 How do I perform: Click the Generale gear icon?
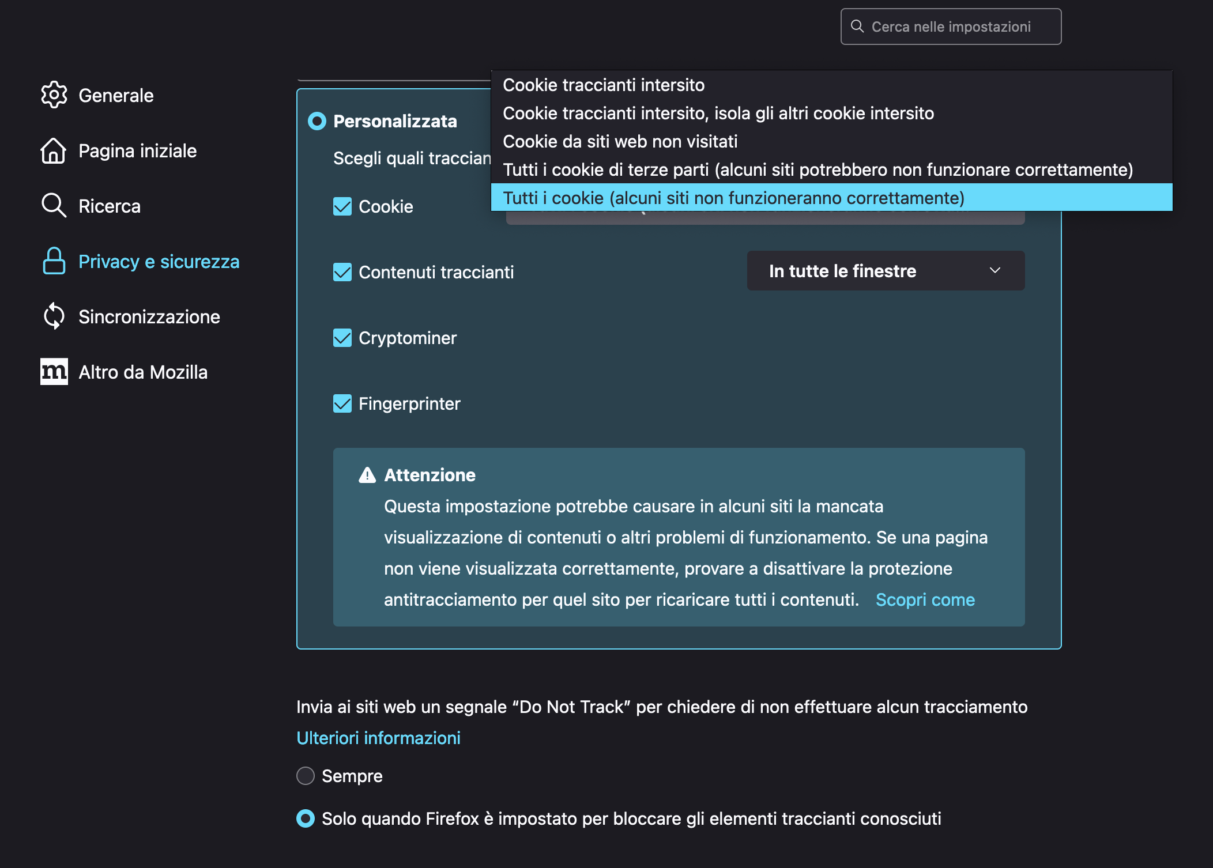54,95
